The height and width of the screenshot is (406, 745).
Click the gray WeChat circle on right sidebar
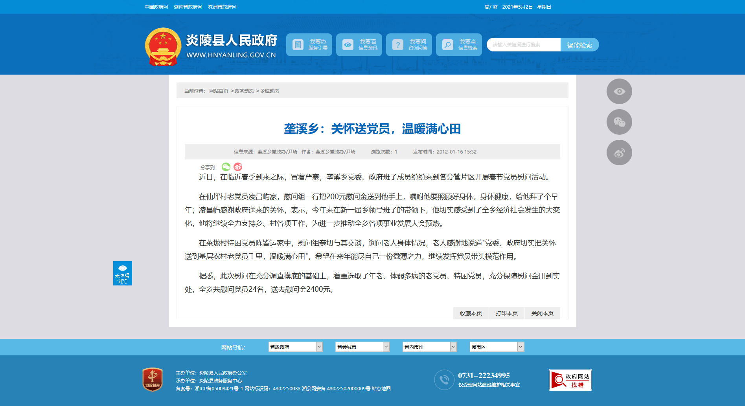619,122
